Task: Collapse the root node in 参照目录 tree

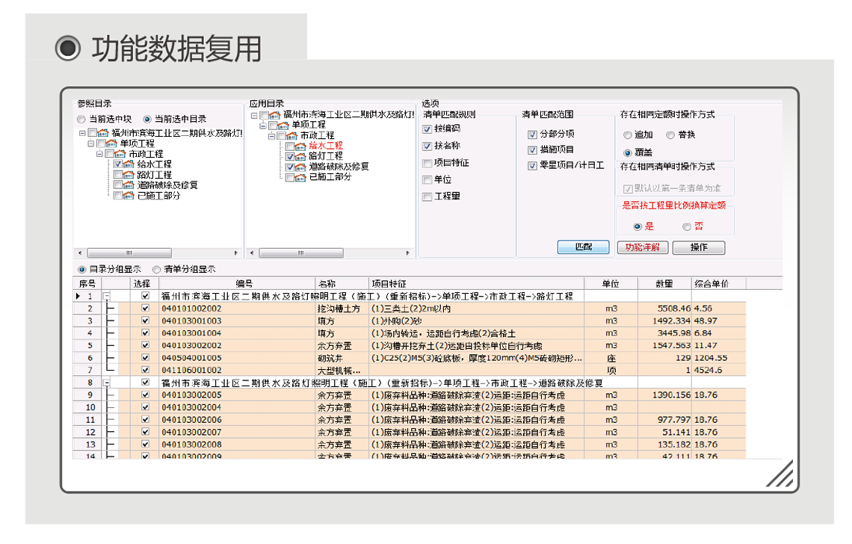Action: [82, 133]
